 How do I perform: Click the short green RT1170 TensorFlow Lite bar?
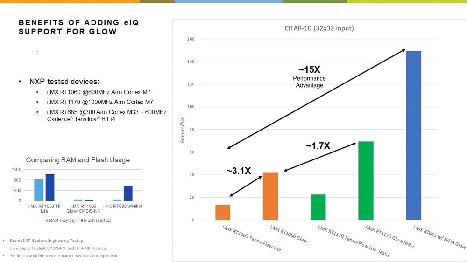pyautogui.click(x=318, y=207)
